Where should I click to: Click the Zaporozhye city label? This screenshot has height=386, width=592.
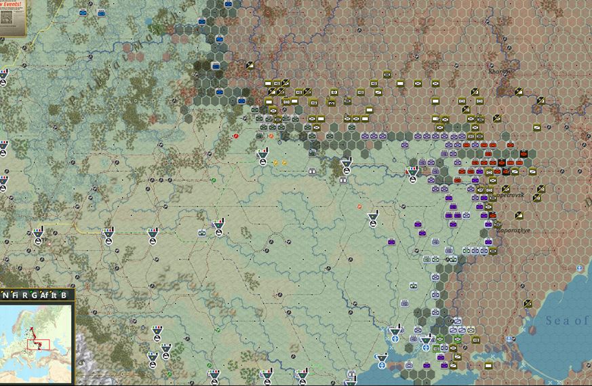(x=513, y=230)
